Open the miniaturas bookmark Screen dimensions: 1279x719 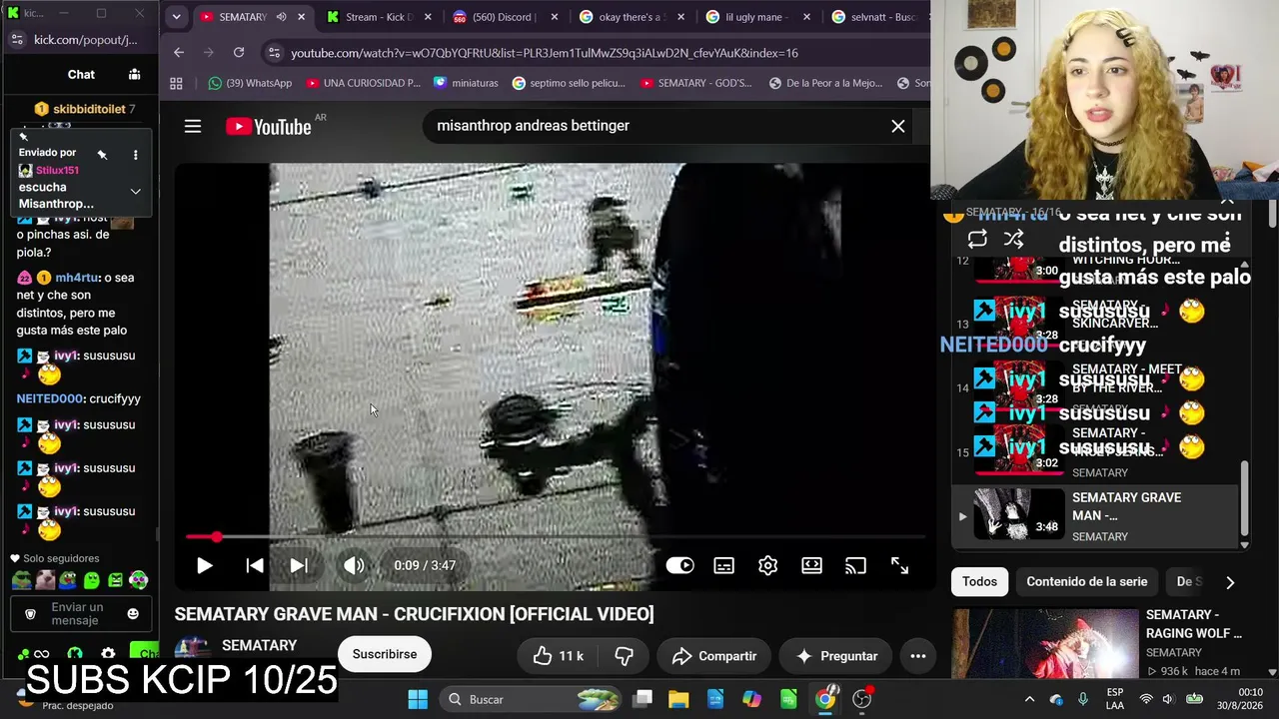tap(466, 83)
